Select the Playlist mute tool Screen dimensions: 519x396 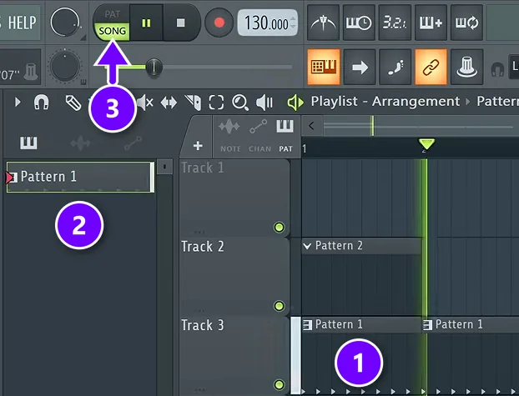(x=145, y=103)
